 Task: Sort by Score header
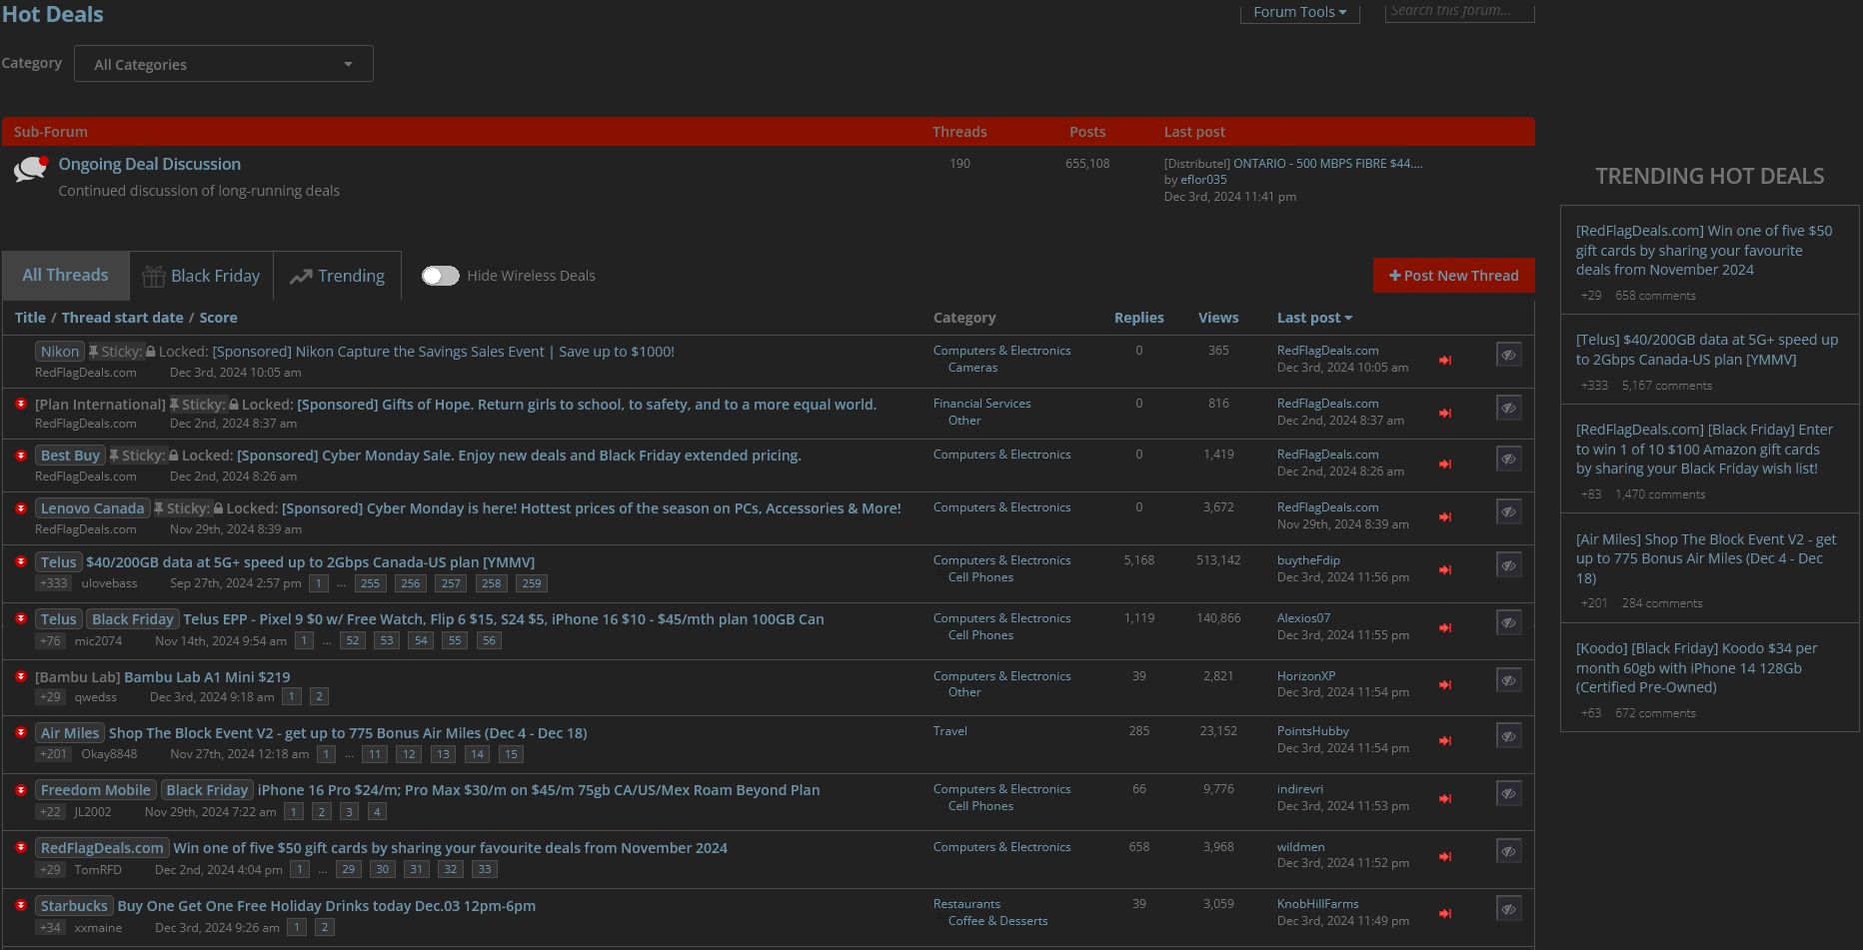coord(218,318)
